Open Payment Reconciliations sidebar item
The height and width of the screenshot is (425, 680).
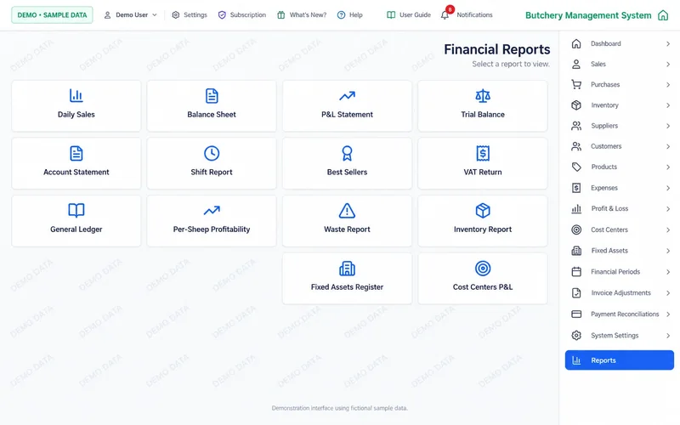point(620,314)
